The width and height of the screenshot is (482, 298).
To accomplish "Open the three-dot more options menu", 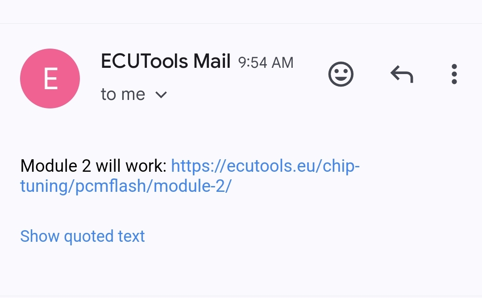I will coord(454,74).
